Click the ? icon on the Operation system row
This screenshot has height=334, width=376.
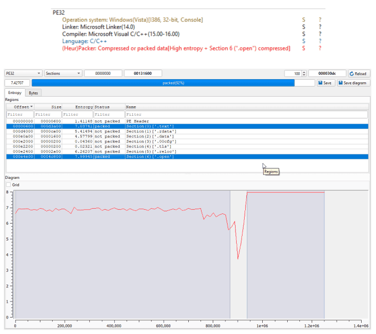pos(320,20)
